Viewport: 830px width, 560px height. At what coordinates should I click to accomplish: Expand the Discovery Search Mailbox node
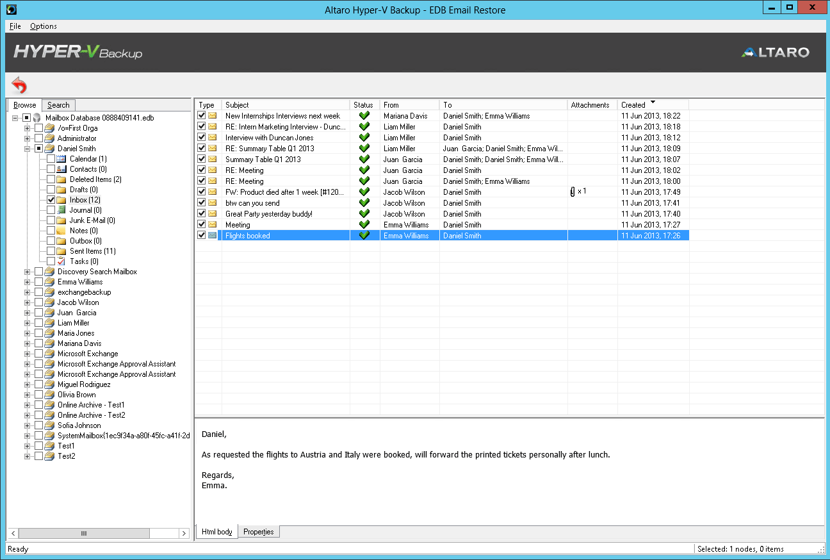tap(27, 272)
